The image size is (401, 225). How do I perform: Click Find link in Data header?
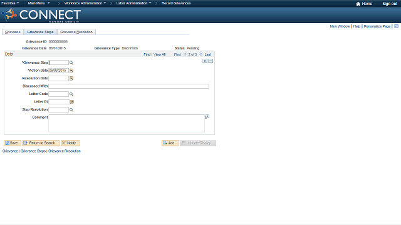(147, 54)
